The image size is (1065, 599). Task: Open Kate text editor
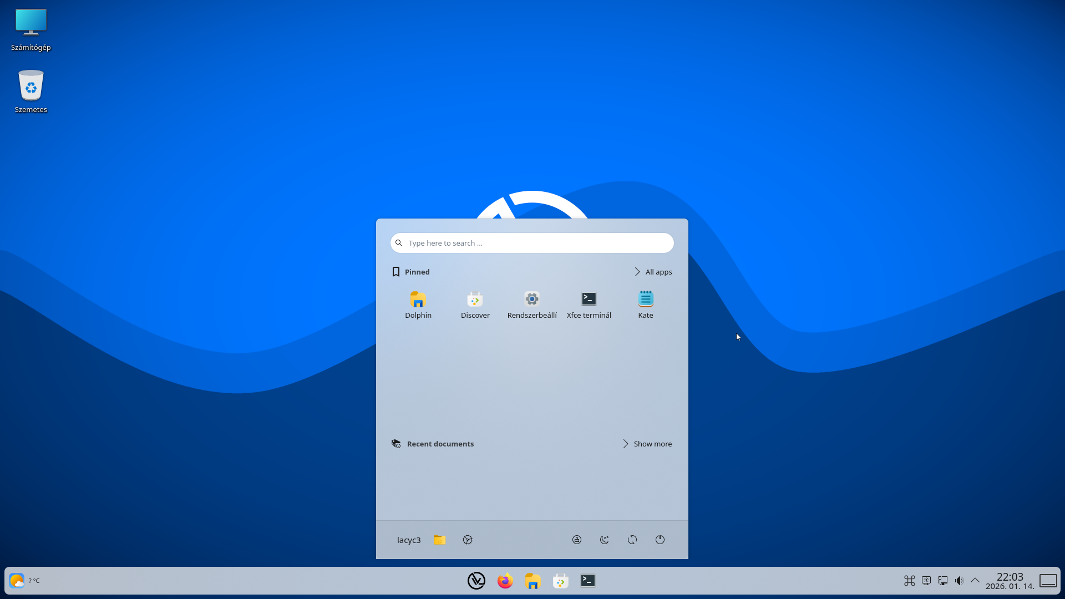(x=645, y=304)
